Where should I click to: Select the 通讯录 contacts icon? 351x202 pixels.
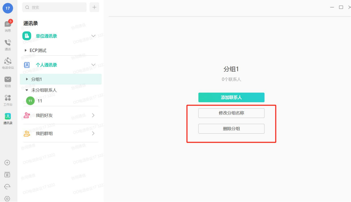point(8,118)
